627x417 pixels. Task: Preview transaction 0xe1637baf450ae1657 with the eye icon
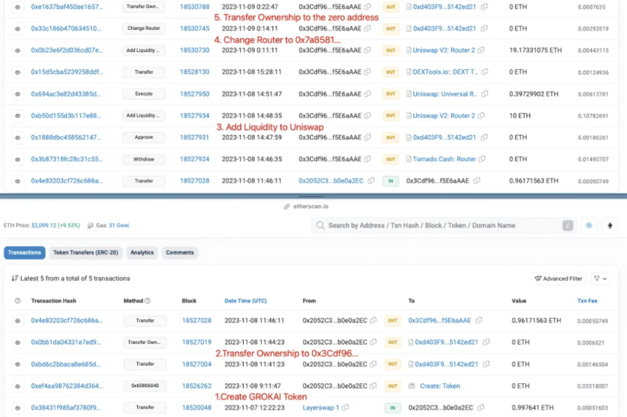tap(17, 7)
